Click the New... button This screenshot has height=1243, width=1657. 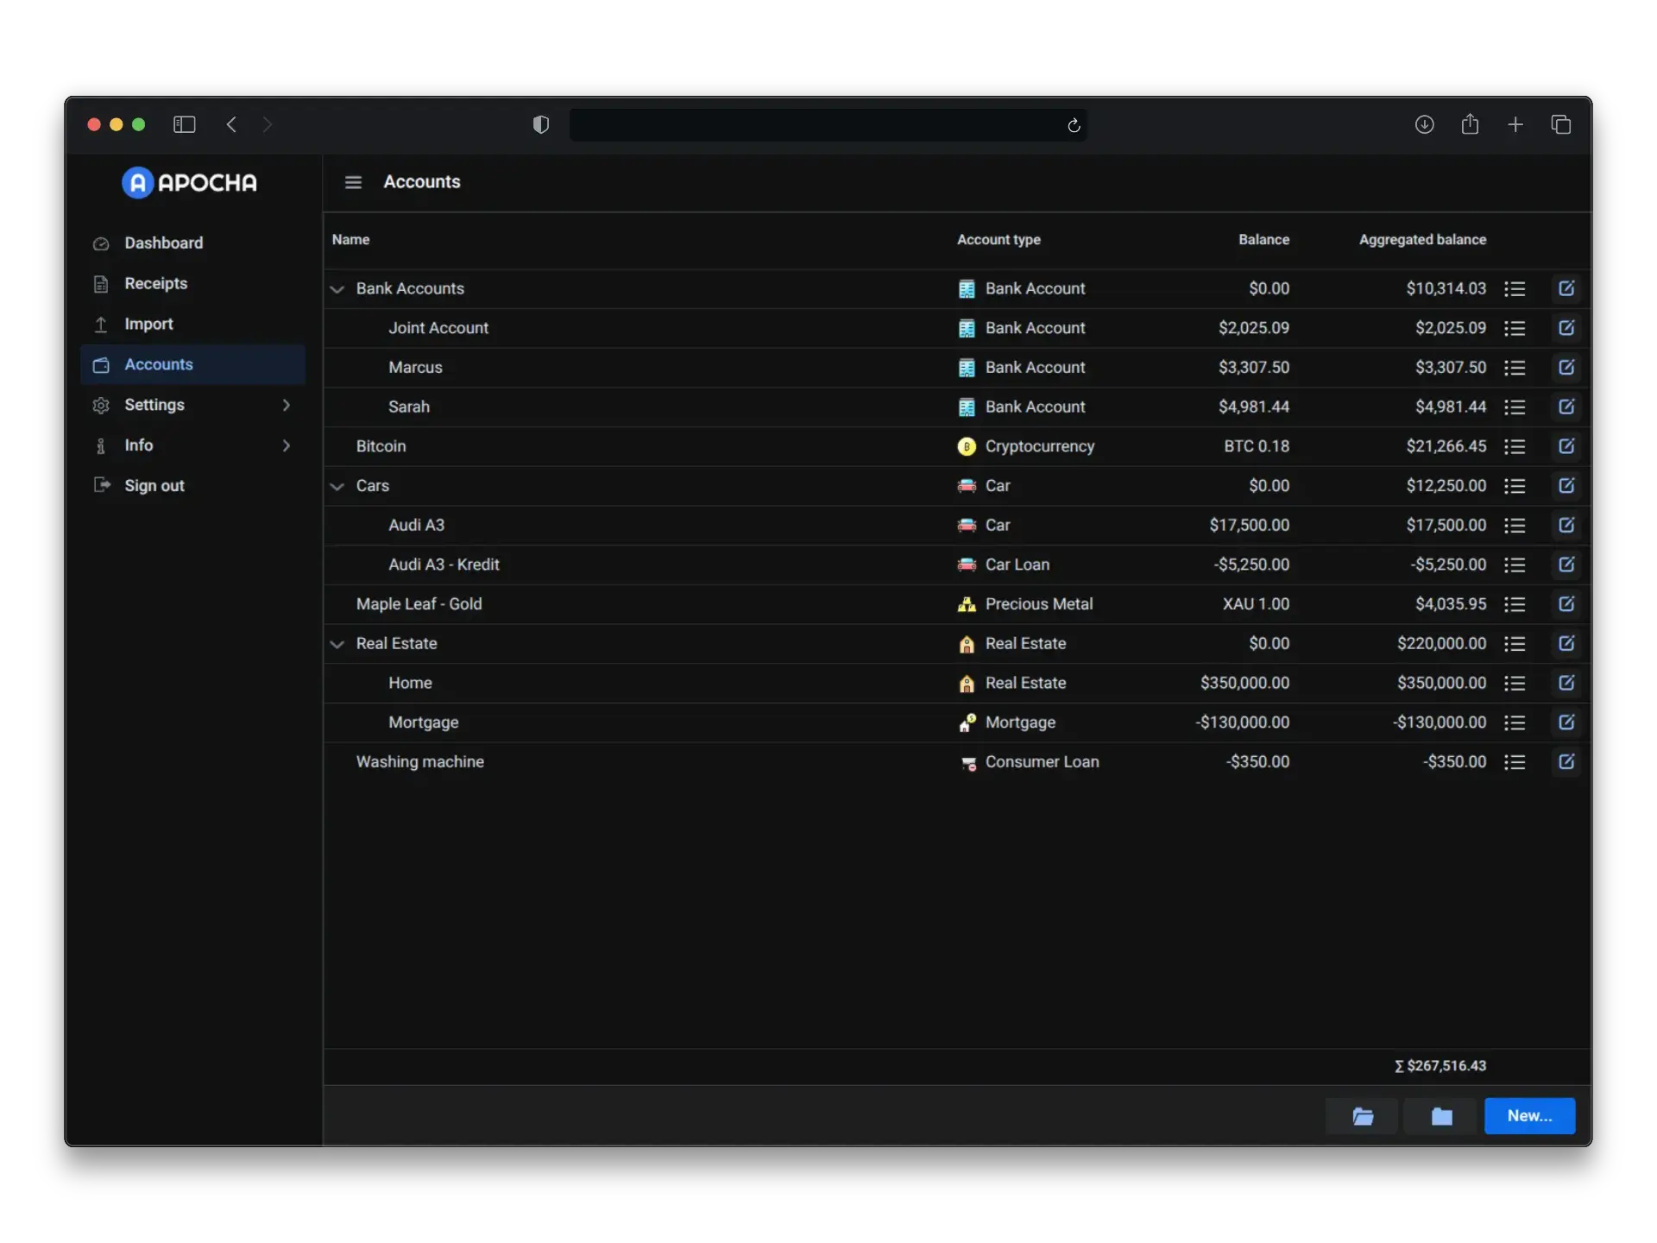coord(1529,1116)
